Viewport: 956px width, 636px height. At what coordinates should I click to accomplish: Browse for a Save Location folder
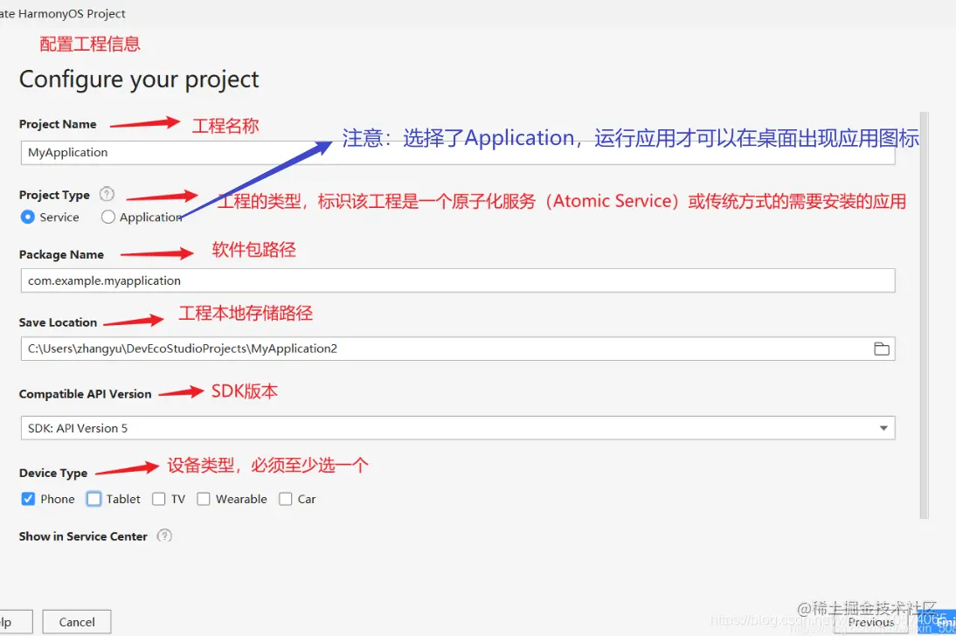(x=881, y=349)
